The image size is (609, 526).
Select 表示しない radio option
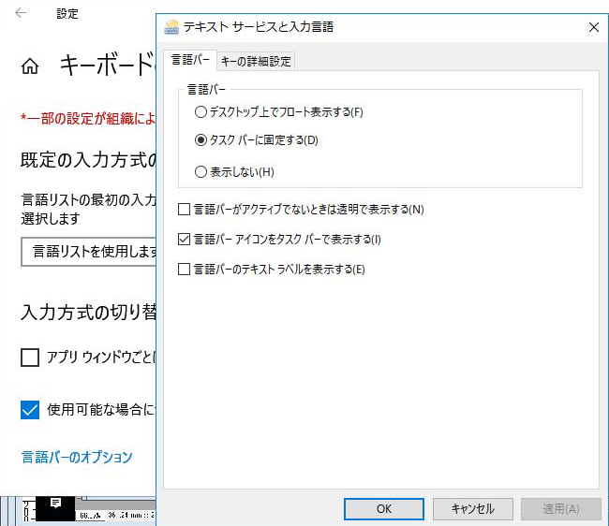click(201, 172)
